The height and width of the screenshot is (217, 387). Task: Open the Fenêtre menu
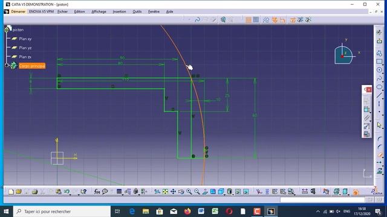[x=154, y=11]
